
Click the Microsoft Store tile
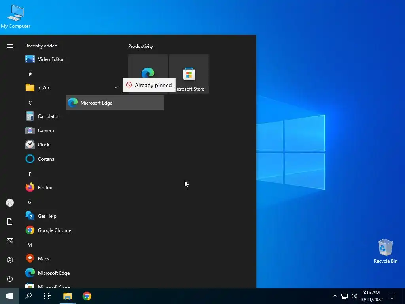pos(189,74)
